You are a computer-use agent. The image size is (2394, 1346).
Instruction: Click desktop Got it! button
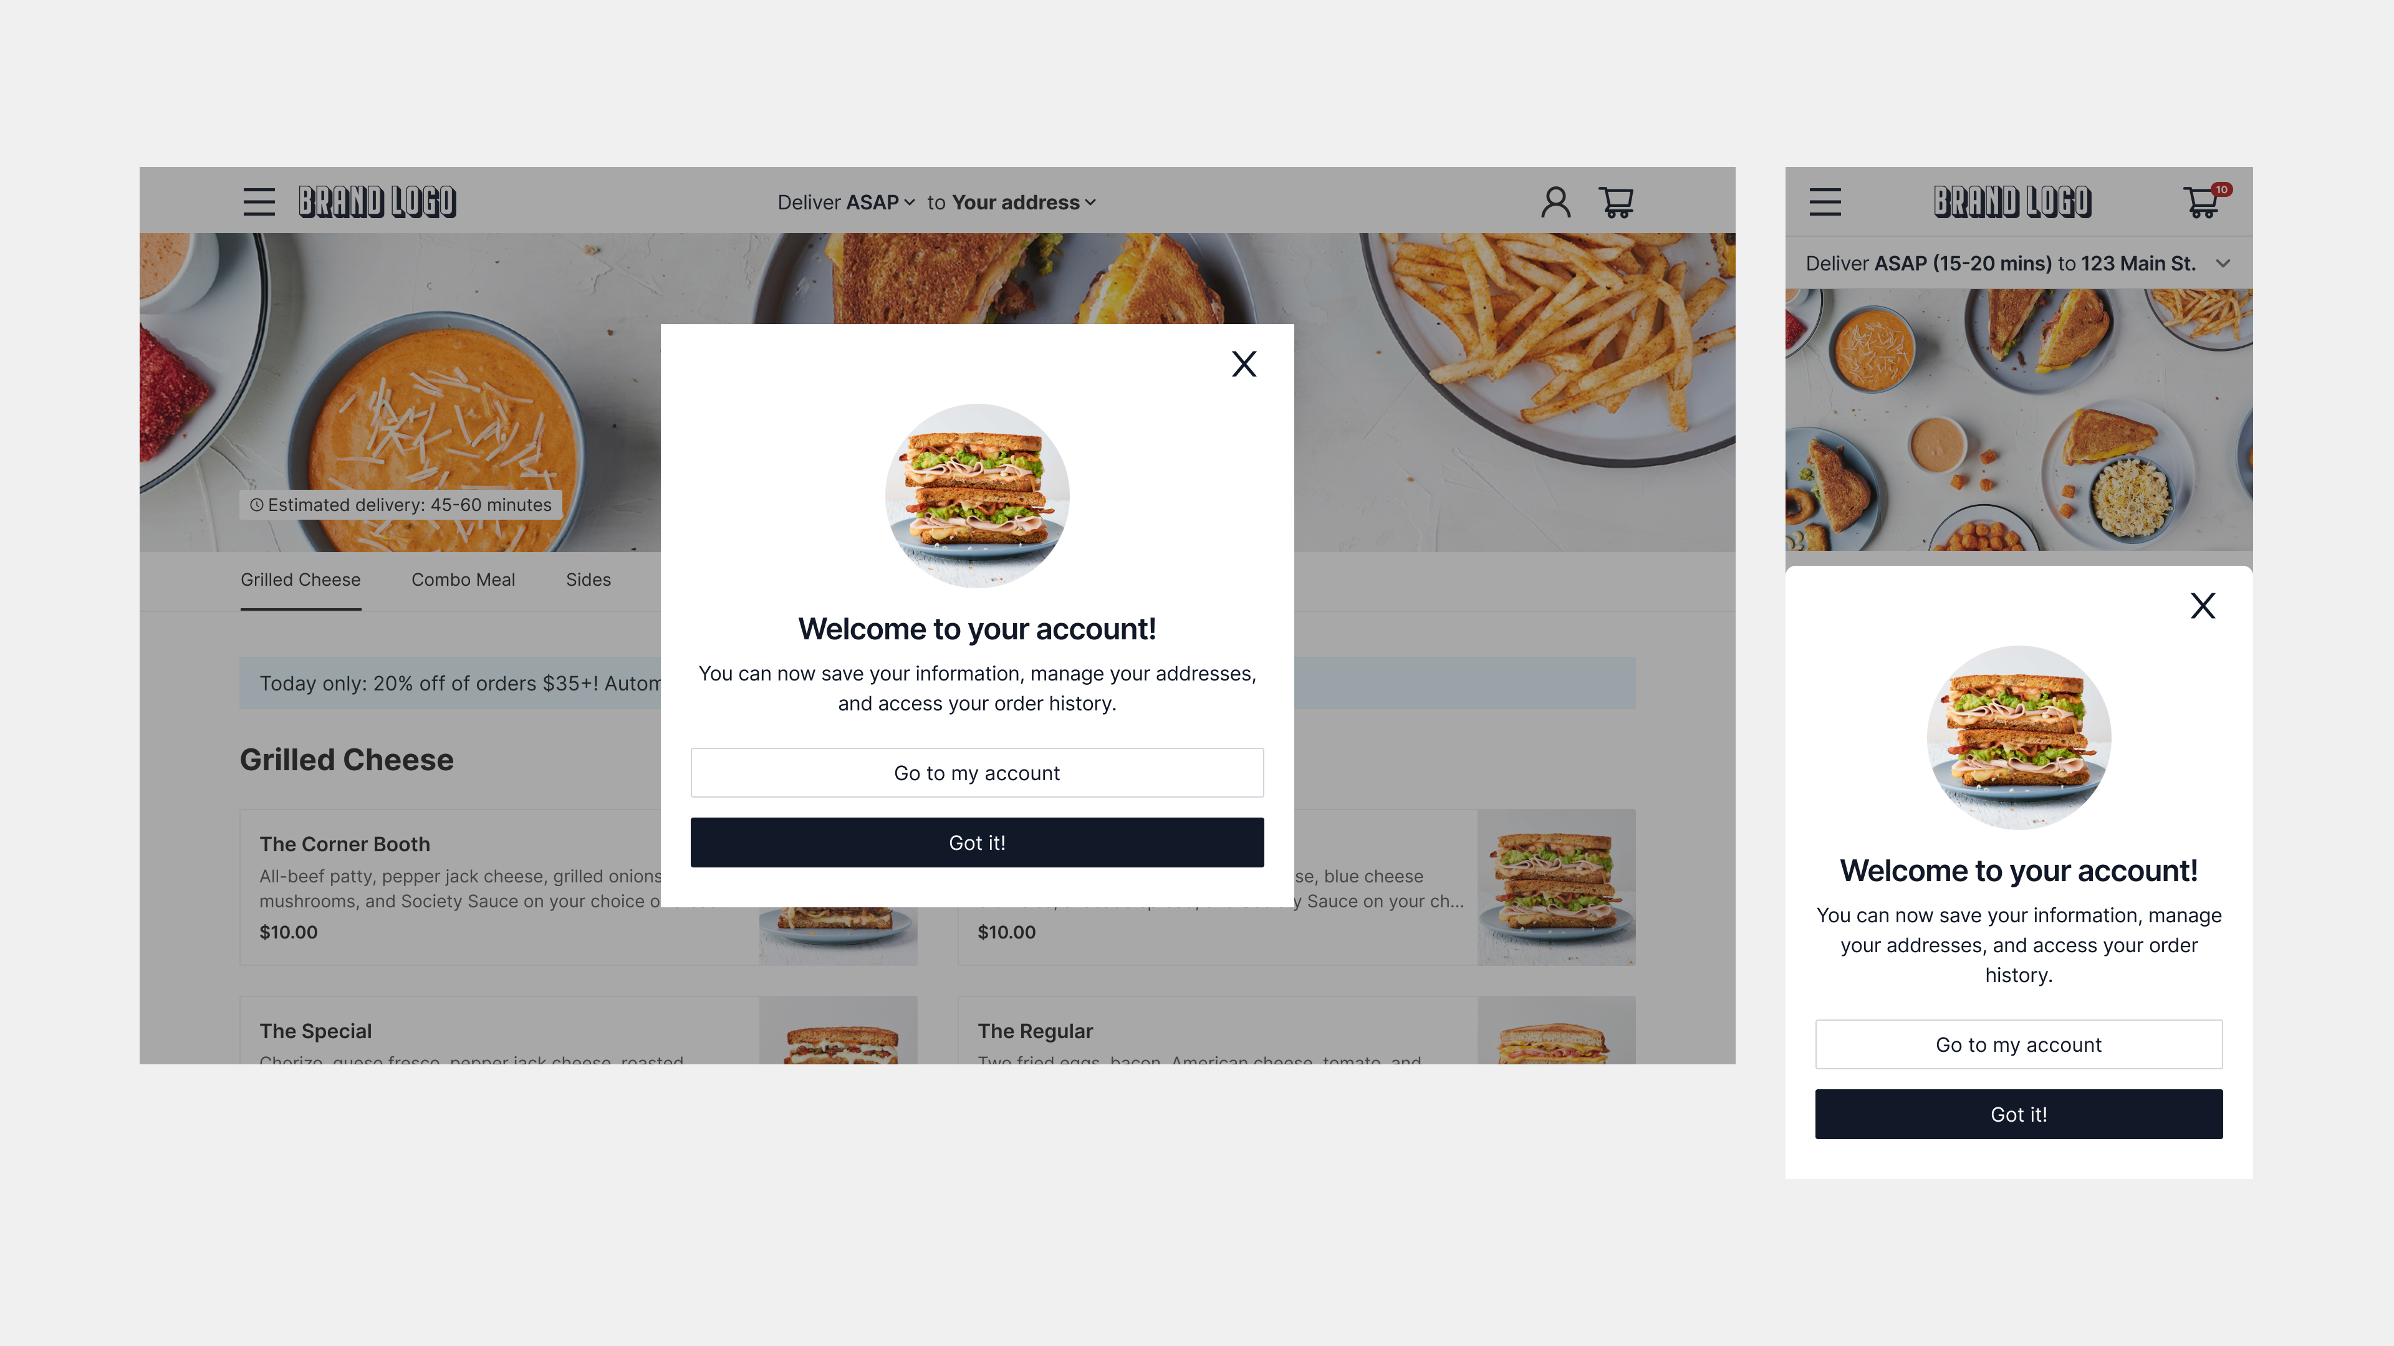pos(977,842)
